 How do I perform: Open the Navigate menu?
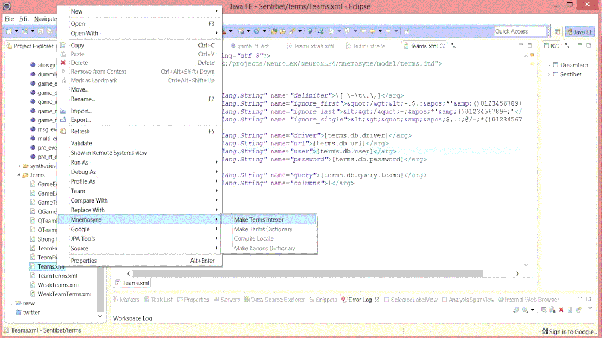(x=46, y=19)
